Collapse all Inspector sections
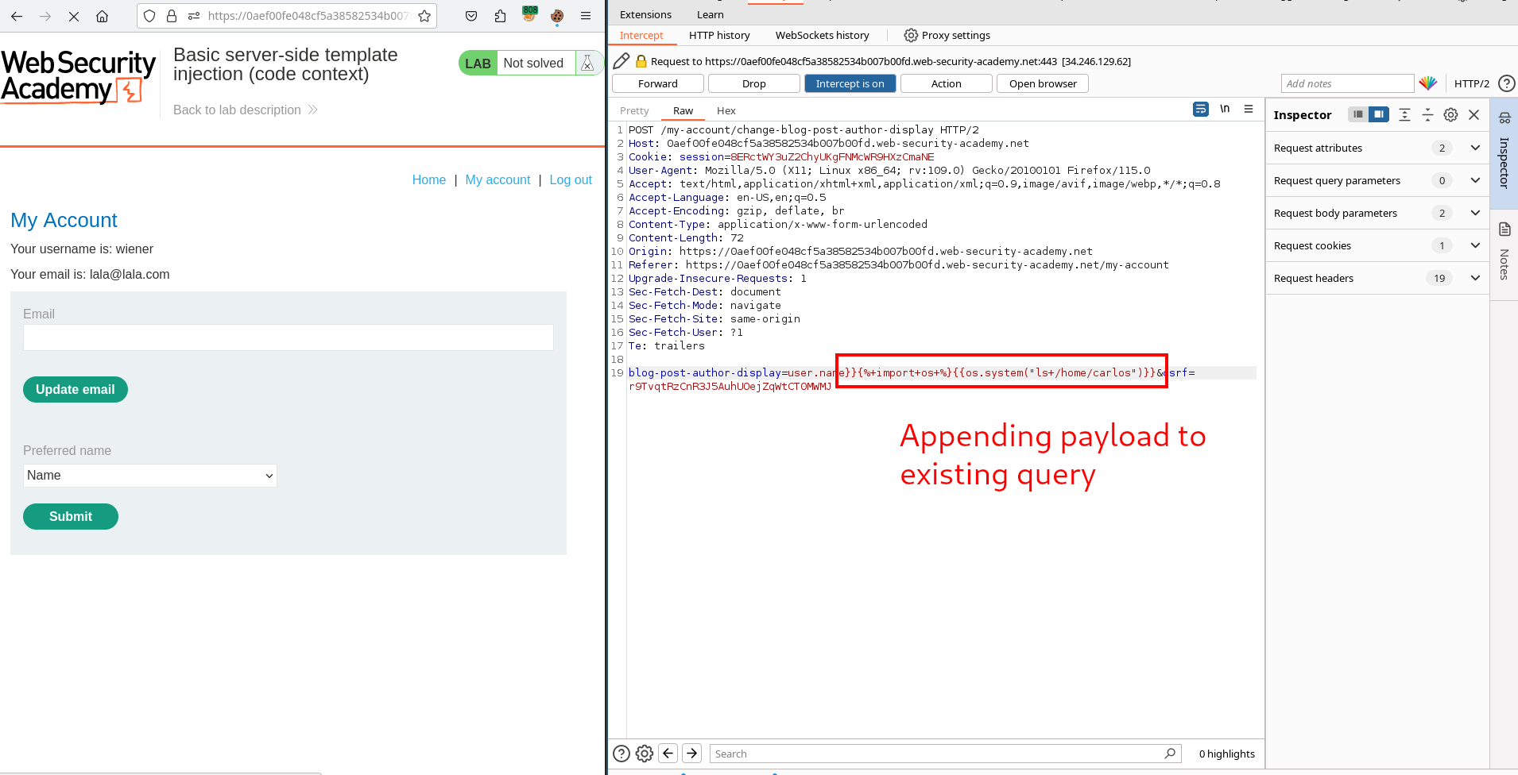Viewport: 1518px width, 775px height. click(x=1427, y=114)
